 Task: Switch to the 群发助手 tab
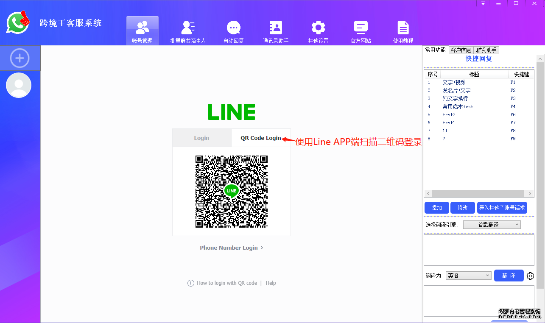[486, 50]
